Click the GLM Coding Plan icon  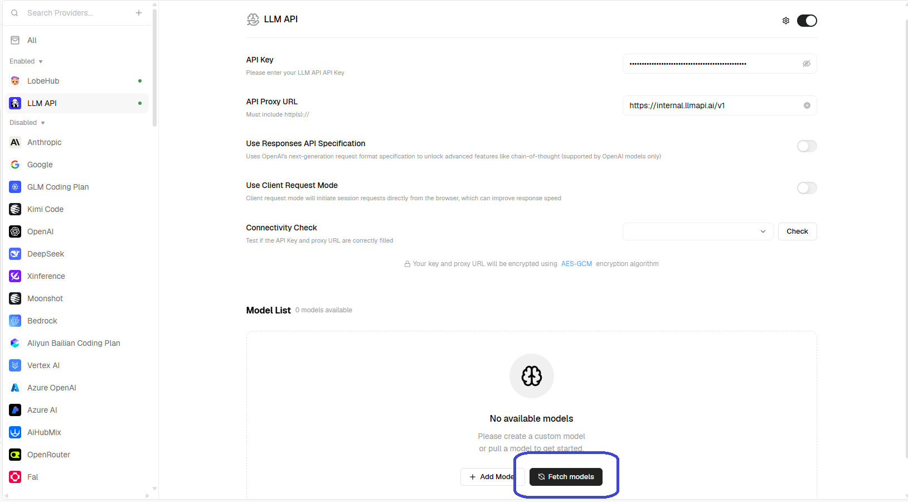click(15, 187)
